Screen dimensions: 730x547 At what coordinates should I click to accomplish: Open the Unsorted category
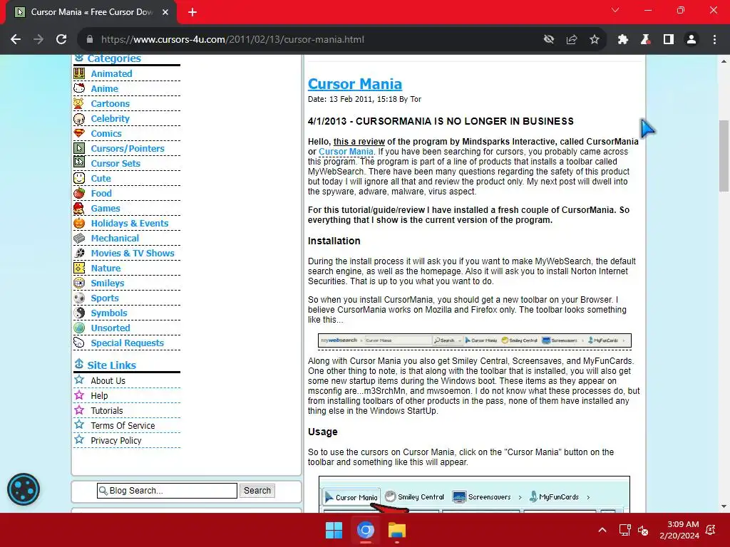(110, 328)
